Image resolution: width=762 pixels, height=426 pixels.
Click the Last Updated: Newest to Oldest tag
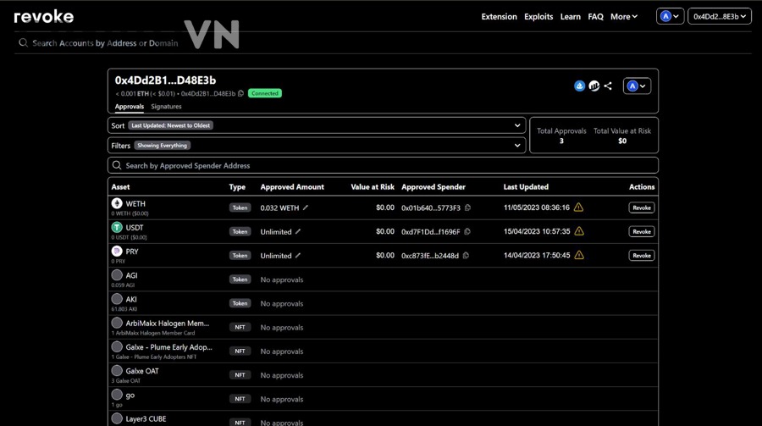(x=170, y=125)
